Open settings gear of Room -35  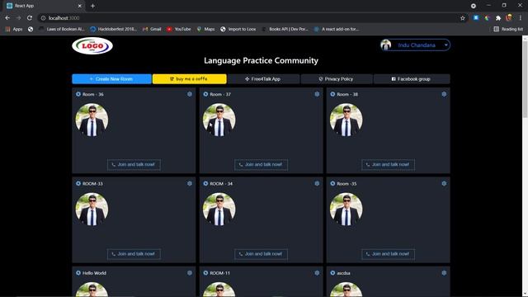[444, 183]
